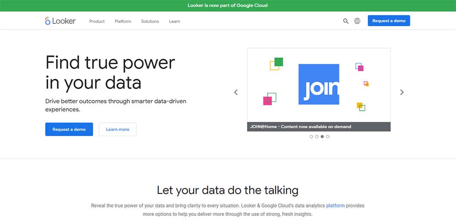The height and width of the screenshot is (224, 456).
Task: Open the Learn menu
Action: tap(175, 21)
